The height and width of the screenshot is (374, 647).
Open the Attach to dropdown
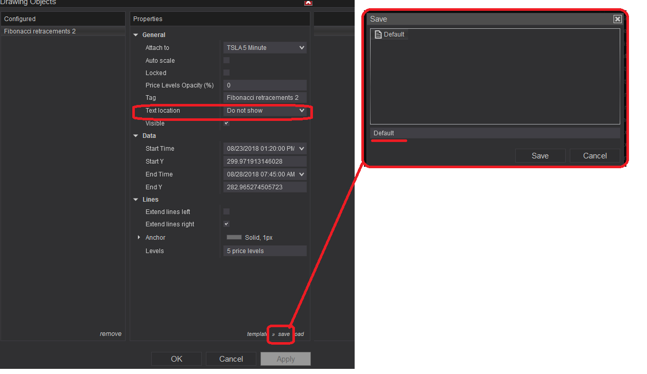(265, 48)
